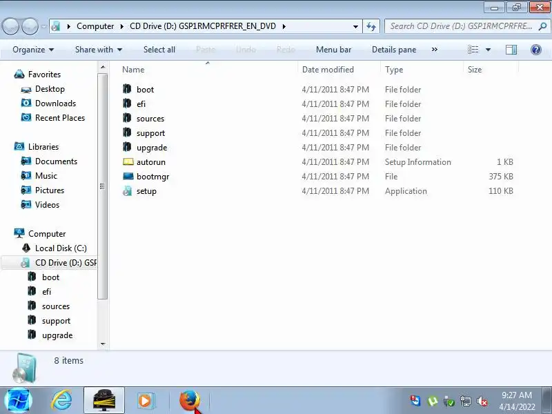The width and height of the screenshot is (552, 414).
Task: Select the support folder icon in file list
Action: tap(127, 132)
